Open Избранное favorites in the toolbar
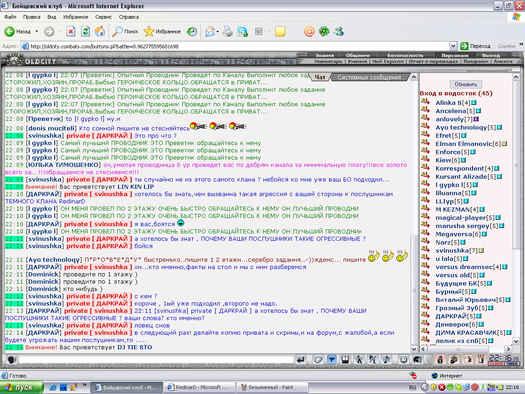 162,31
